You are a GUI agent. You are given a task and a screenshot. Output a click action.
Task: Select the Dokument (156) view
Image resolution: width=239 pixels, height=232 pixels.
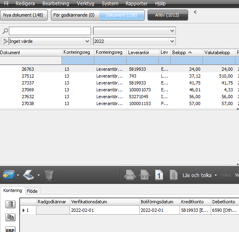(122, 15)
